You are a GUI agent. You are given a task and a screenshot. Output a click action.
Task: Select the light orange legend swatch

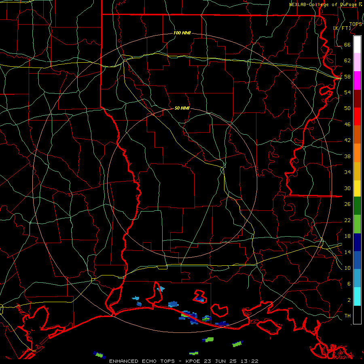tap(357, 153)
